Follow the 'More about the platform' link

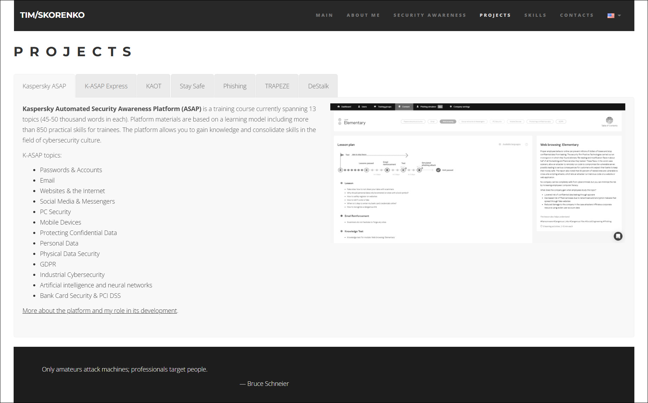click(100, 310)
